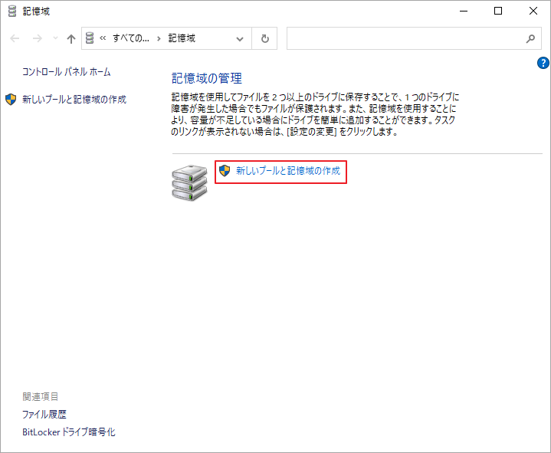The image size is (551, 453).
Task: Click the search magnifier icon
Action: coord(530,38)
